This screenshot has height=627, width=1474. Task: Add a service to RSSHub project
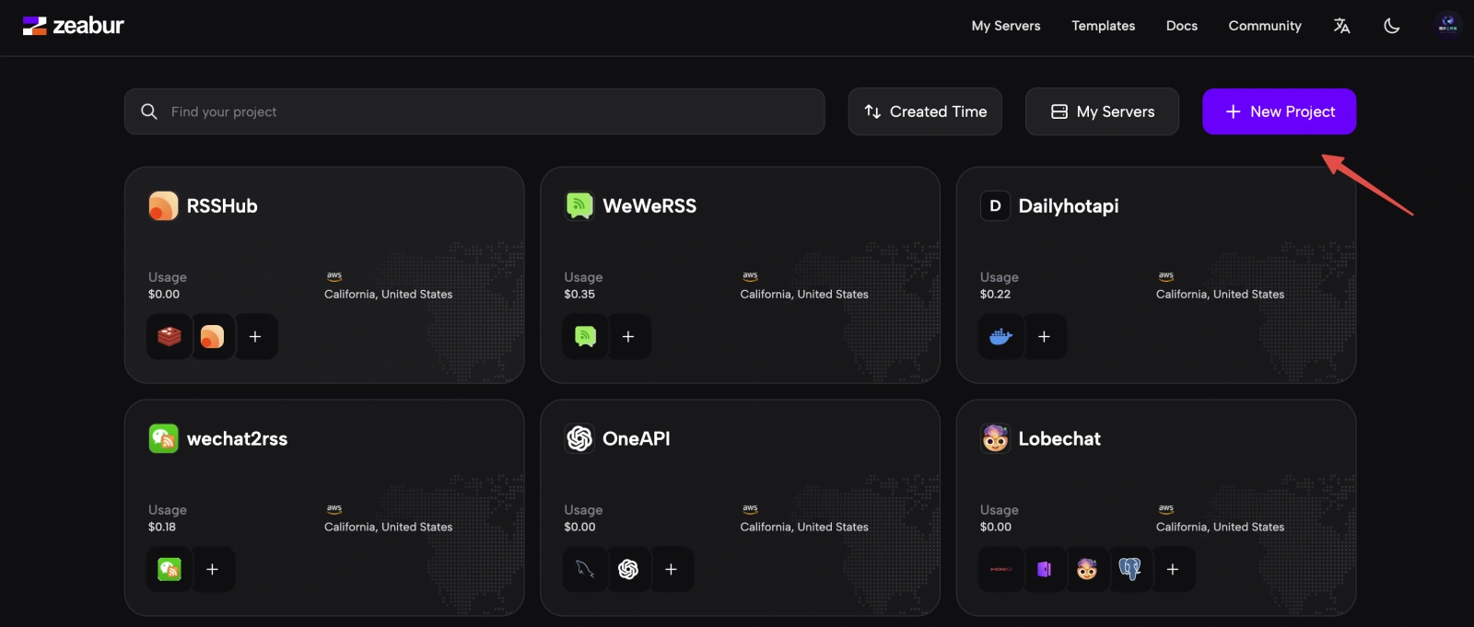pyautogui.click(x=255, y=337)
